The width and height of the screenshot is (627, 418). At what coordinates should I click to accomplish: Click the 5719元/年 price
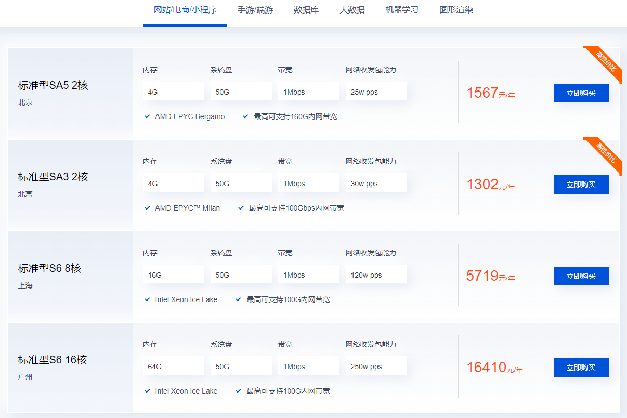491,276
